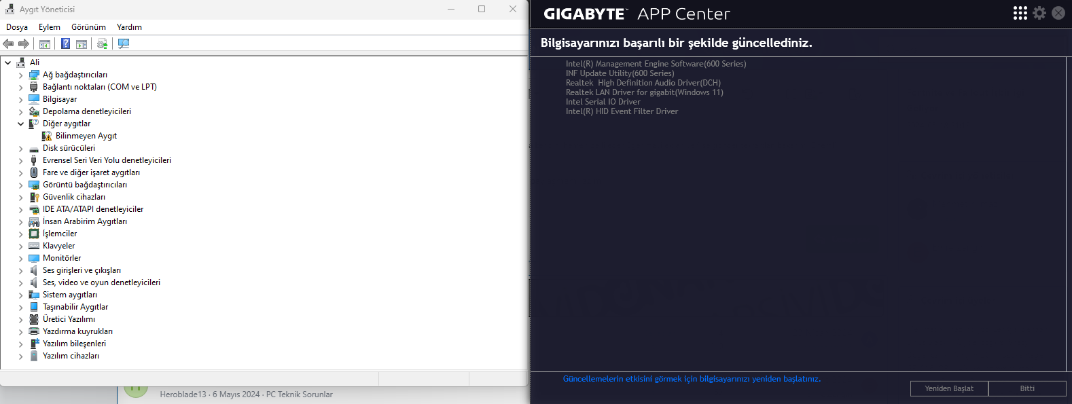Click the update driver toolbar icon
This screenshot has width=1072, height=404.
coord(102,43)
